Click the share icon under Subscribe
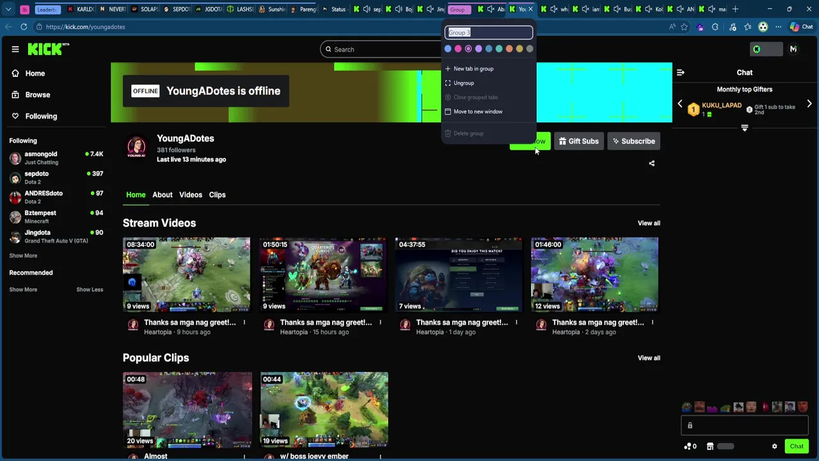Screen dimensions: 819x461 pyautogui.click(x=651, y=163)
